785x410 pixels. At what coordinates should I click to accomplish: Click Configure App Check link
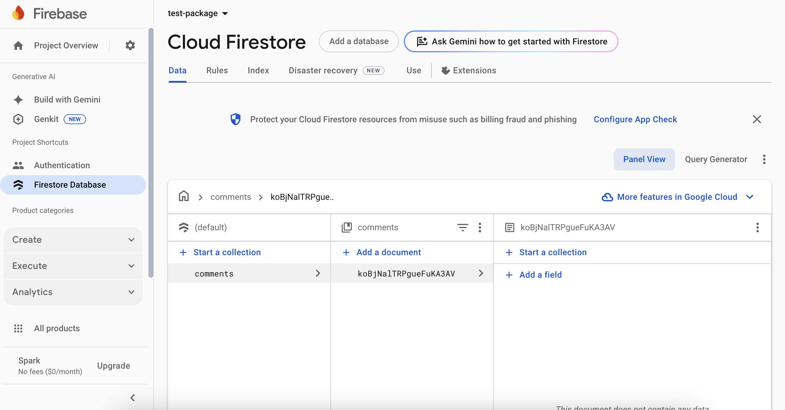635,119
